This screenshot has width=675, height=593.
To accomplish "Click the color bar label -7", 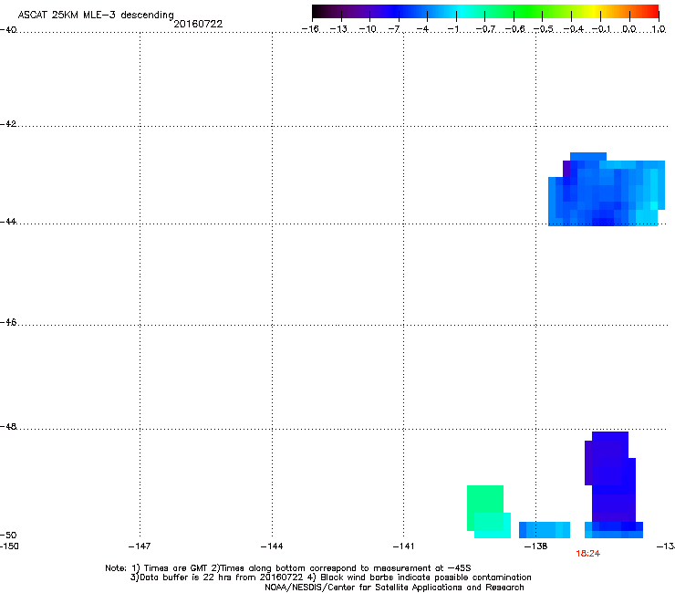I will click(394, 29).
